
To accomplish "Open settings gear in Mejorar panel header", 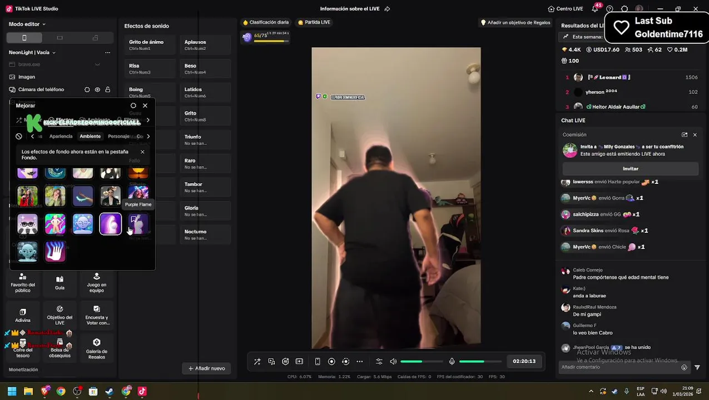I will pyautogui.click(x=133, y=106).
